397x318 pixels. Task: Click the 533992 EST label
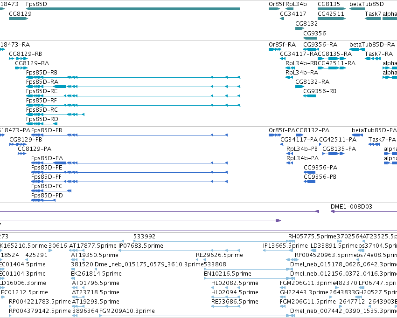coord(144,237)
